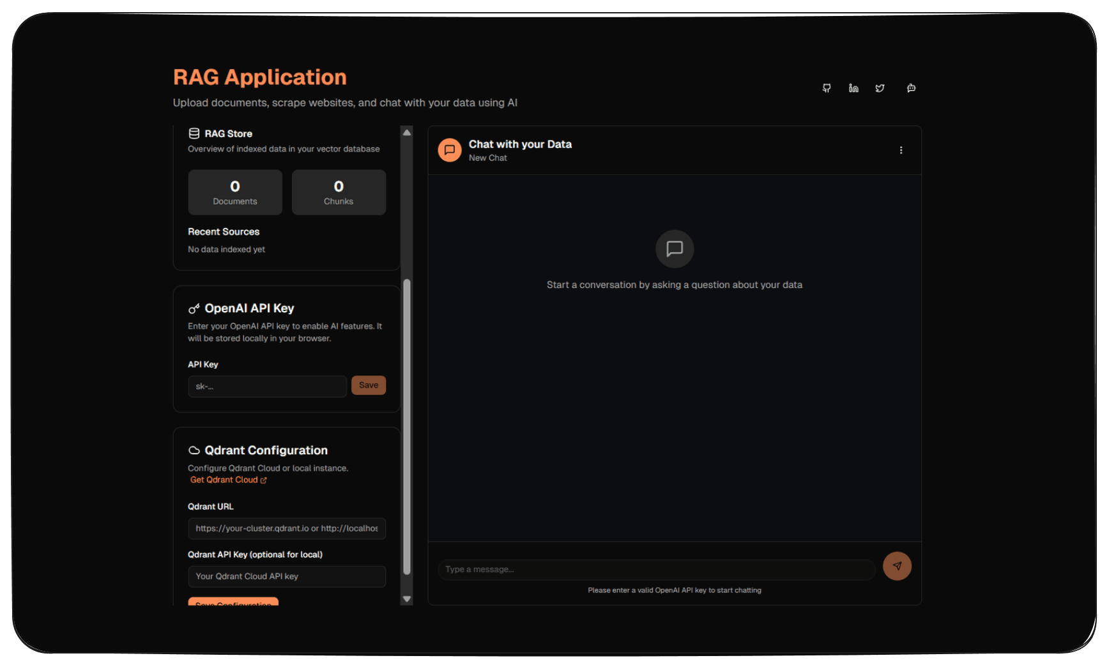
Task: Focus the OpenAI API Key input field
Action: [x=267, y=386]
